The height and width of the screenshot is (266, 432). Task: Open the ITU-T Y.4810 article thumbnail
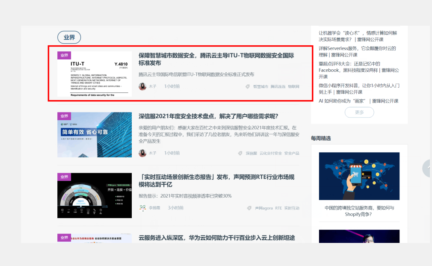pos(95,74)
